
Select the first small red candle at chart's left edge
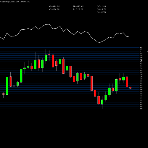pos(4,94)
